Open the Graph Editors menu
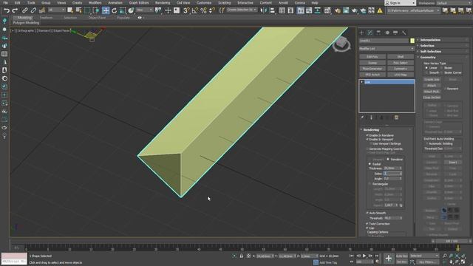Viewport: 473px width, 266px height. click(139, 3)
